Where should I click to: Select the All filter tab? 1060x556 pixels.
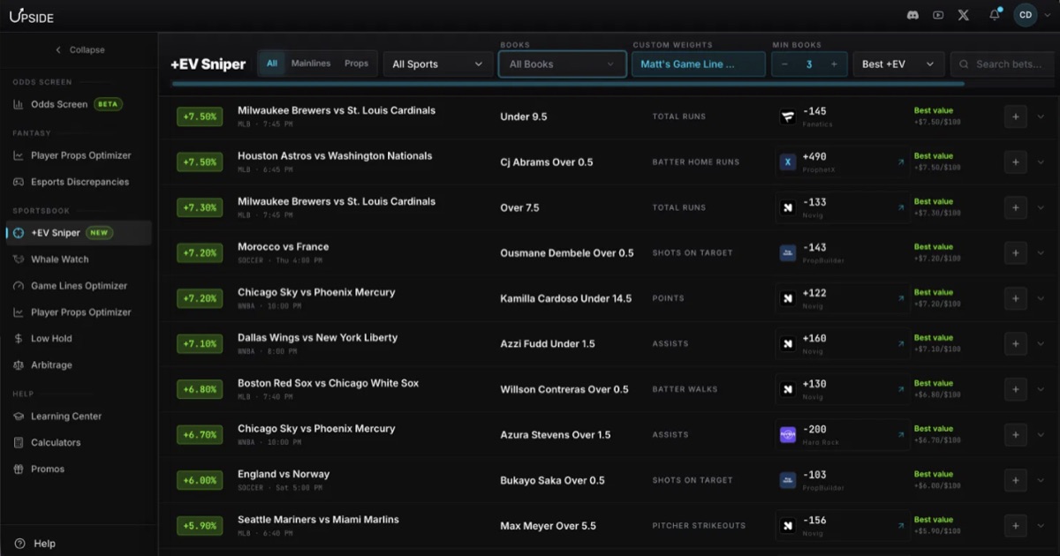(272, 64)
